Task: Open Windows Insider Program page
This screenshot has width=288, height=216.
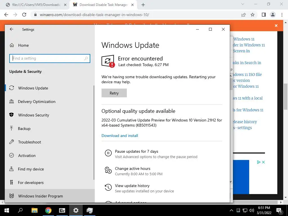Action: (49, 196)
